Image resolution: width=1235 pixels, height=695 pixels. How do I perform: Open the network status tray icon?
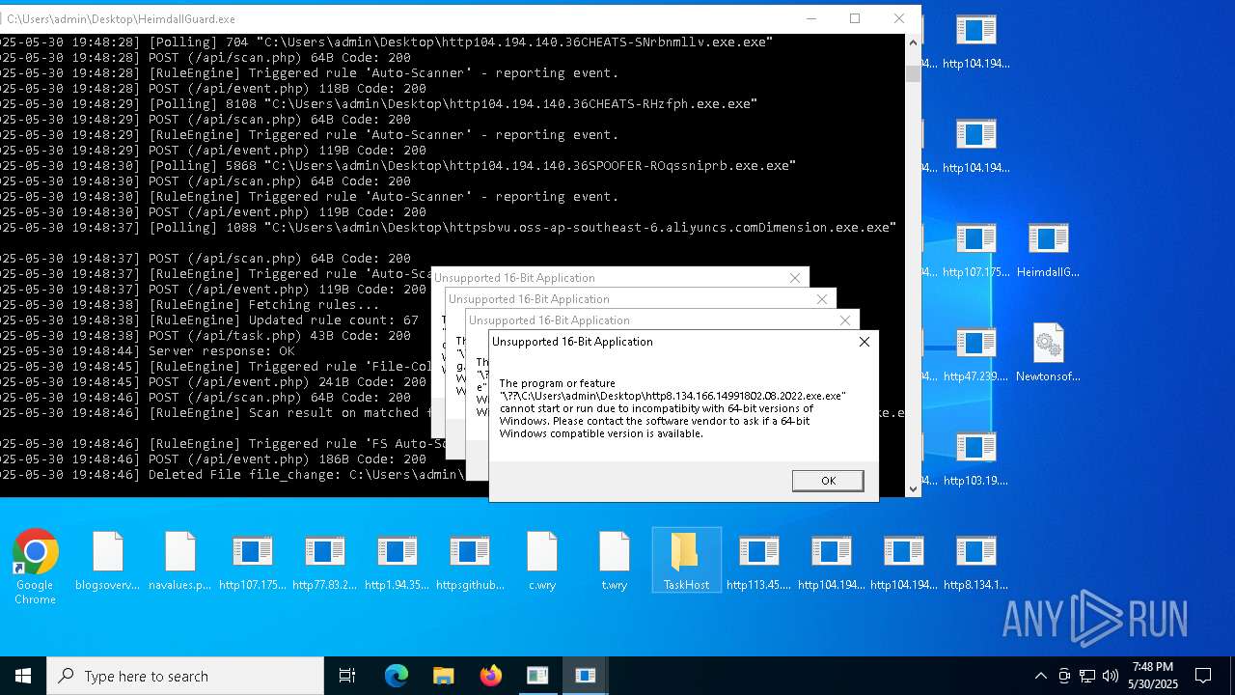1087,676
